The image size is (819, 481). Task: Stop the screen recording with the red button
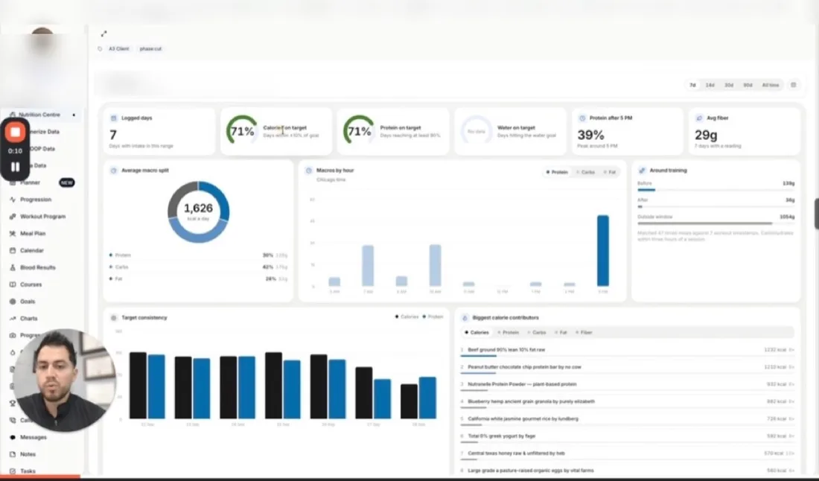pos(15,133)
